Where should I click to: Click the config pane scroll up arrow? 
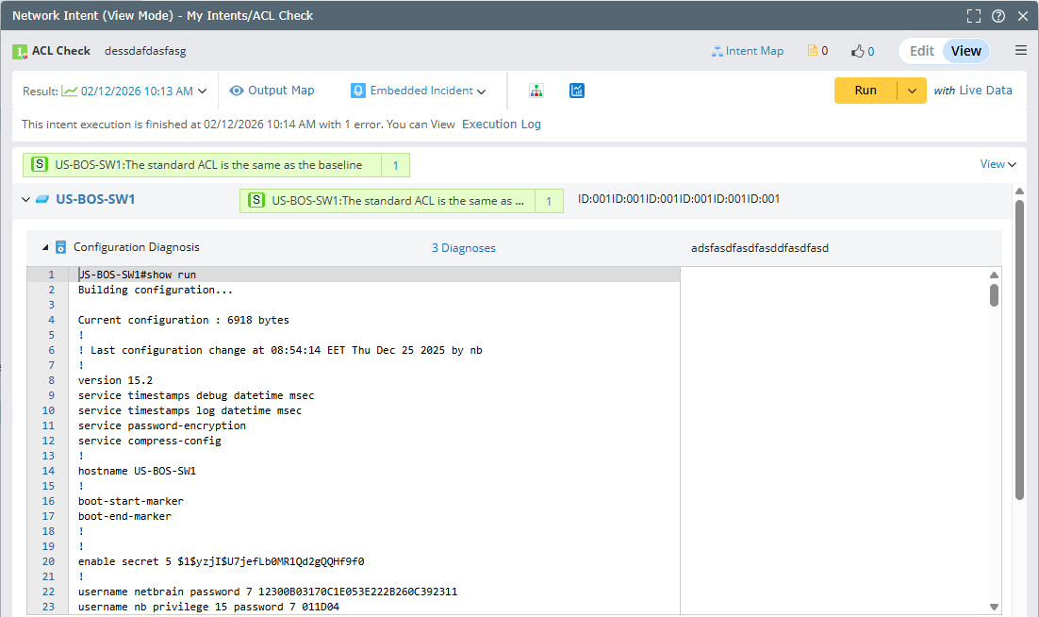tap(994, 275)
